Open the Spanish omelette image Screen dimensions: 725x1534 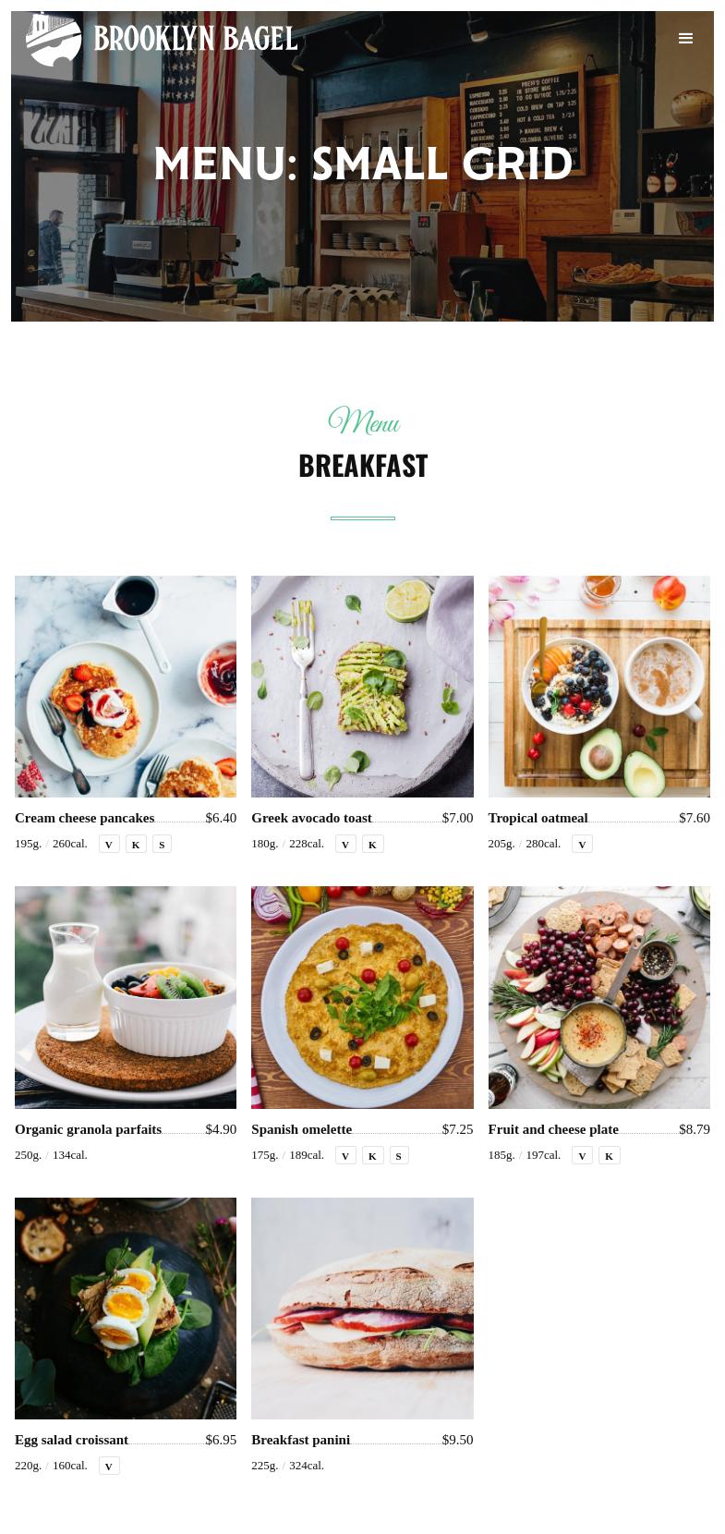tap(362, 997)
